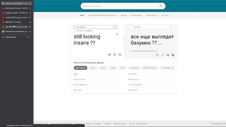This screenshot has height=127, width=226.
Task: Translate the phrase Good morning
Action: point(79,79)
